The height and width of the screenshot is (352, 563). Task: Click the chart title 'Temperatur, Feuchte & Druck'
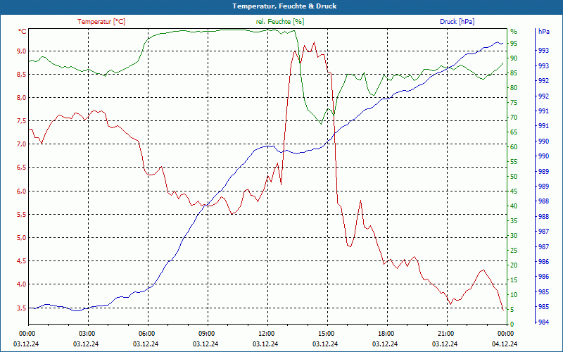coord(284,6)
